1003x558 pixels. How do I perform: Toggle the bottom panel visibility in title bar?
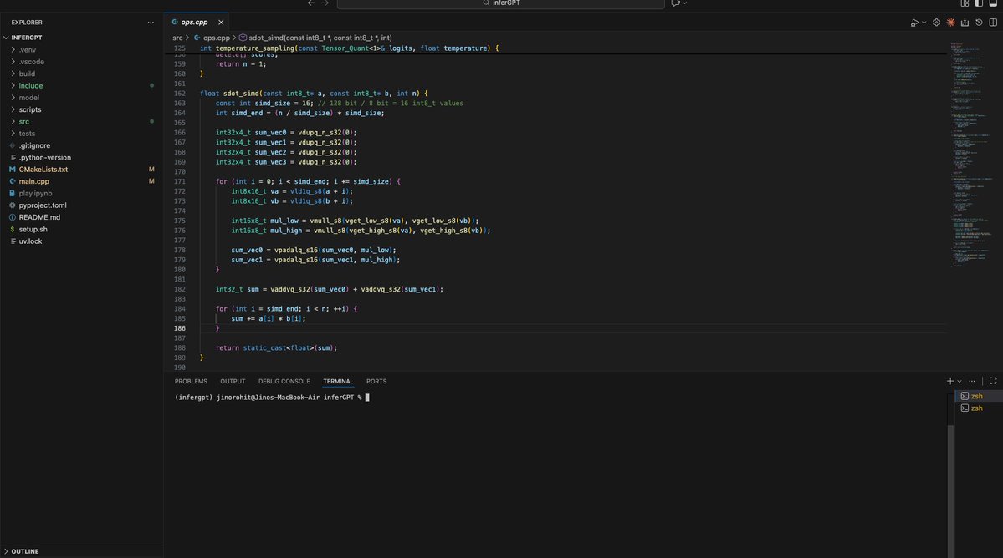(x=993, y=3)
